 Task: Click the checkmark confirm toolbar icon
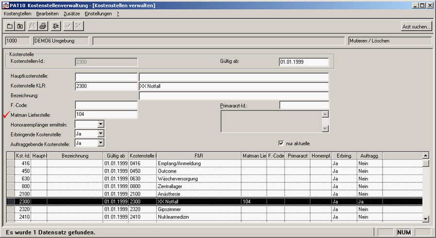coord(68,26)
